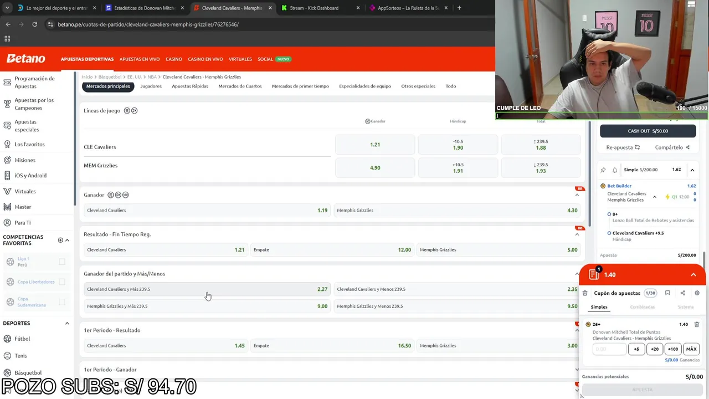The image size is (709, 399).
Task: Open Social Nuevo menu item
Action: pos(274,59)
